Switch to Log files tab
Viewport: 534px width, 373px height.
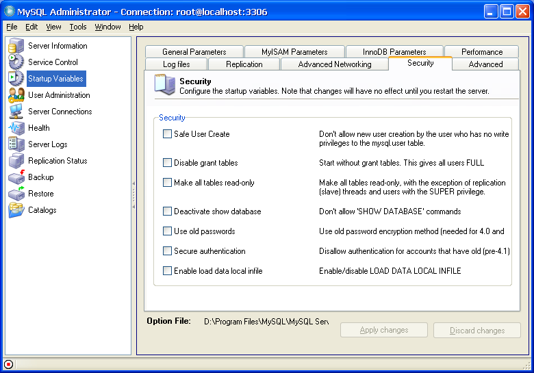coord(176,64)
